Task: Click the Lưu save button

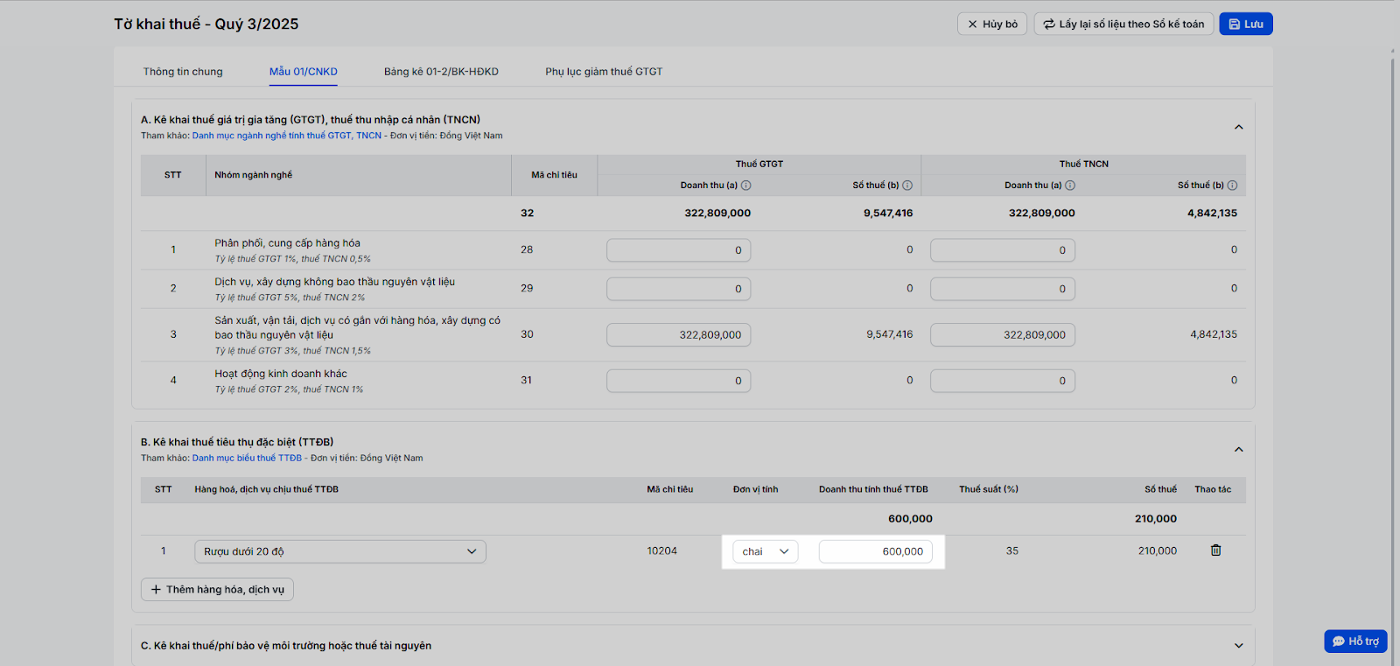Action: [1245, 25]
